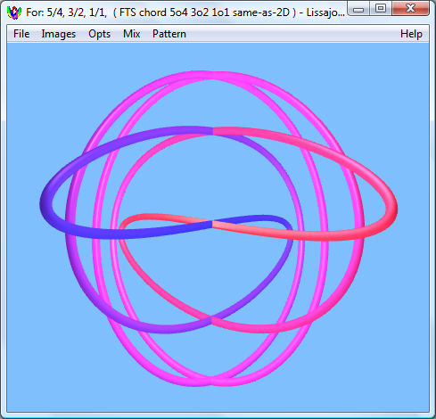Click the thick blue-violet loop's leftmost bend
The width and height of the screenshot is (436, 419).
click(46, 203)
